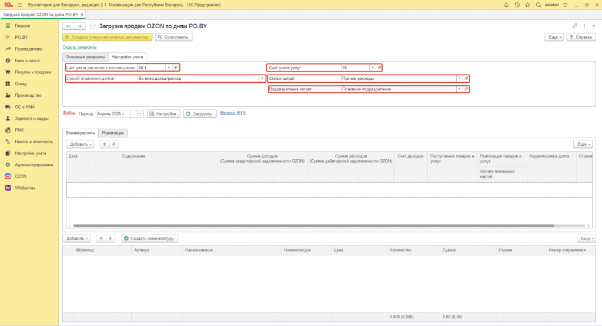Open the form's three-dot options menu
The width and height of the screenshot is (602, 326).
point(584,26)
